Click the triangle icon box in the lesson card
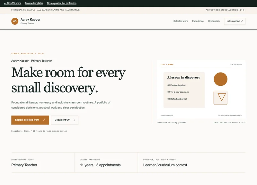 pyautogui.click(x=220, y=98)
